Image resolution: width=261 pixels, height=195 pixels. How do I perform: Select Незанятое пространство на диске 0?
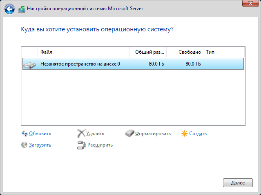coord(133,64)
